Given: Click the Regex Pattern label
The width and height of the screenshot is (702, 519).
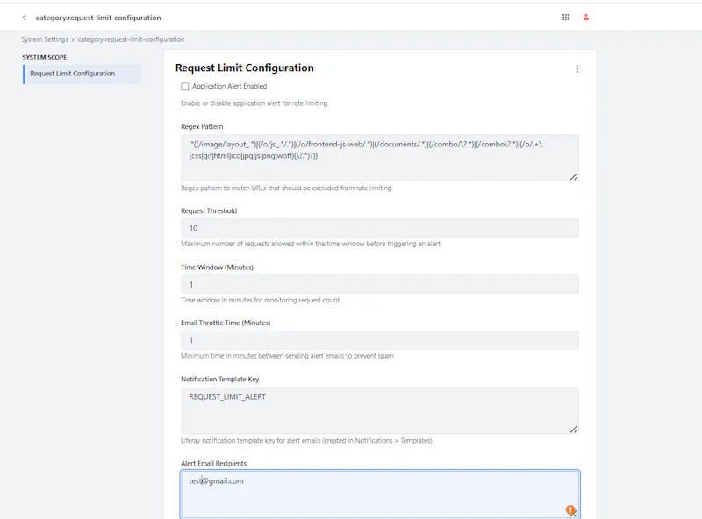Looking at the screenshot, I should point(202,126).
